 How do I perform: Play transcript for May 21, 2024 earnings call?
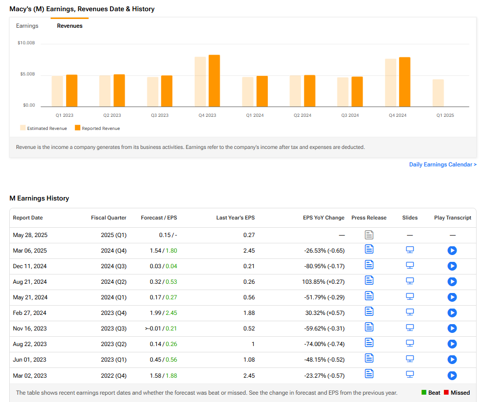tap(452, 297)
